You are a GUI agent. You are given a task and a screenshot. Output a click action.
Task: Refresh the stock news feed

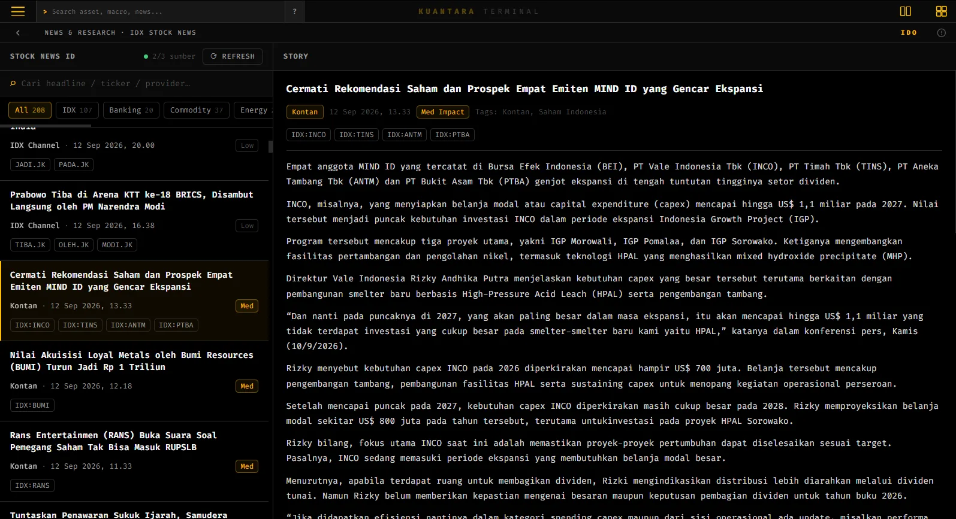tap(233, 56)
